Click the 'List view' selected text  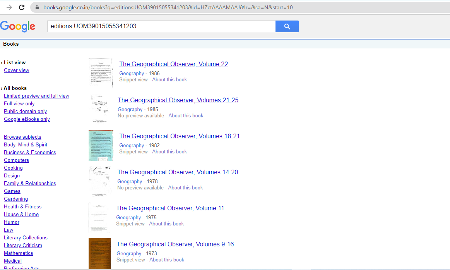point(15,63)
